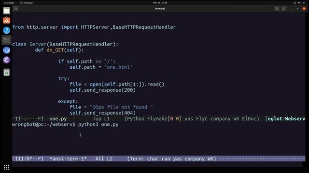Click the 'try:' keyword line

(x=64, y=79)
